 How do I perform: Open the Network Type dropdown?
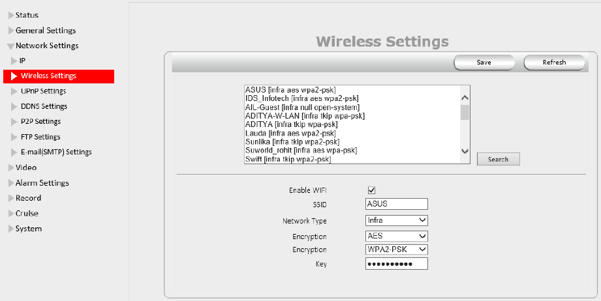click(x=397, y=220)
